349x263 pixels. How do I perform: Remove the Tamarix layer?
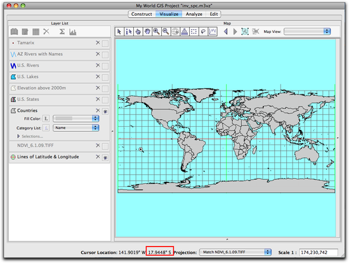[98, 42]
